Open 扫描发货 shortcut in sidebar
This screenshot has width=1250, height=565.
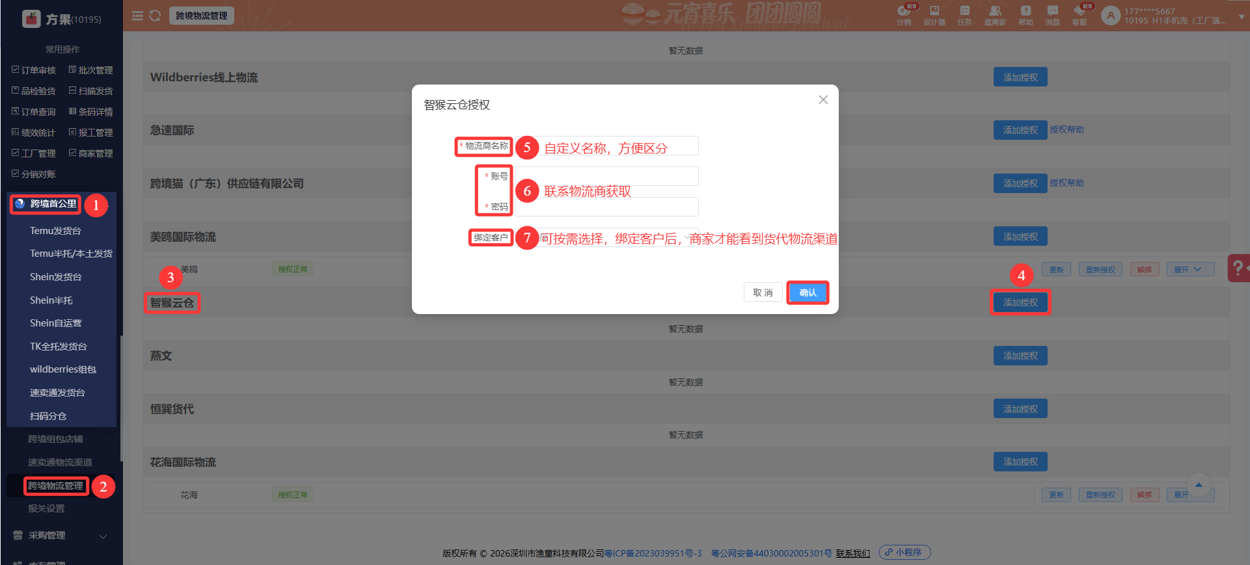tap(91, 91)
